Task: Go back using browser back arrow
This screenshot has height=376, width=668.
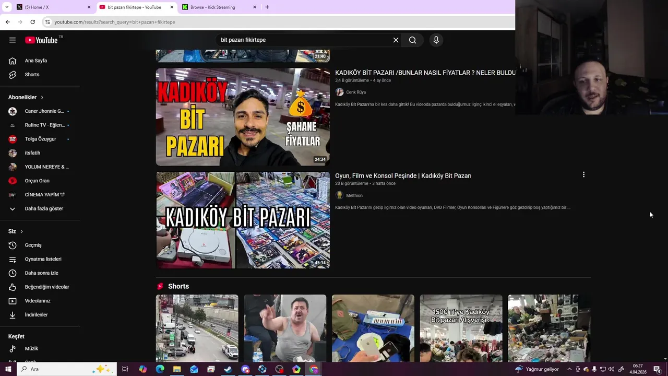Action: [8, 22]
